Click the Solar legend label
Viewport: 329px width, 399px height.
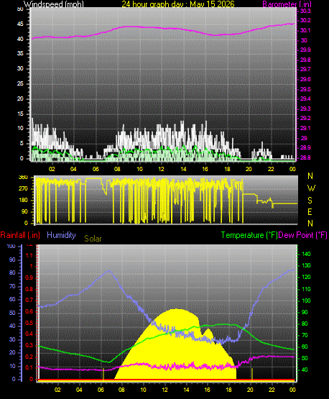[x=93, y=239]
